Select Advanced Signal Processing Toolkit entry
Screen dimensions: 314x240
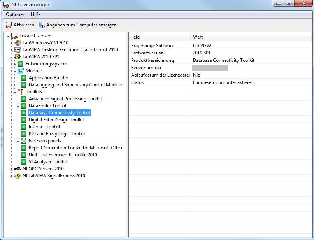click(x=65, y=99)
